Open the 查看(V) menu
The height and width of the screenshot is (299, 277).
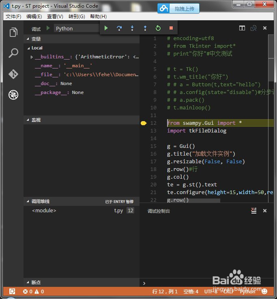(x=55, y=17)
